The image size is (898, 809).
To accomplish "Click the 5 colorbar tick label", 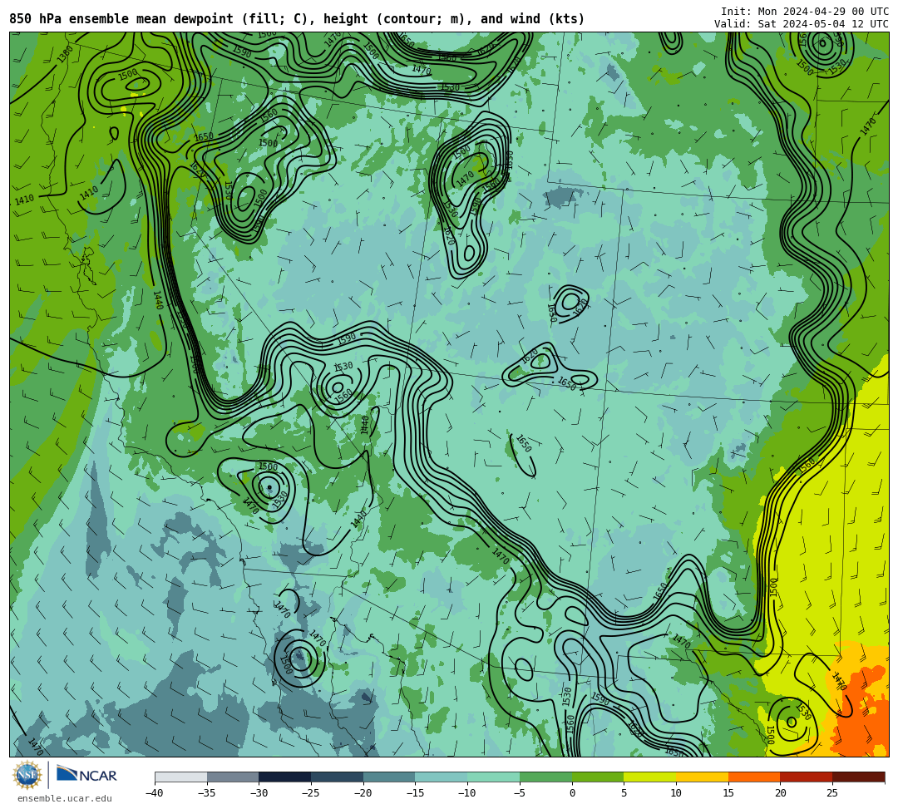I will pos(624,793).
